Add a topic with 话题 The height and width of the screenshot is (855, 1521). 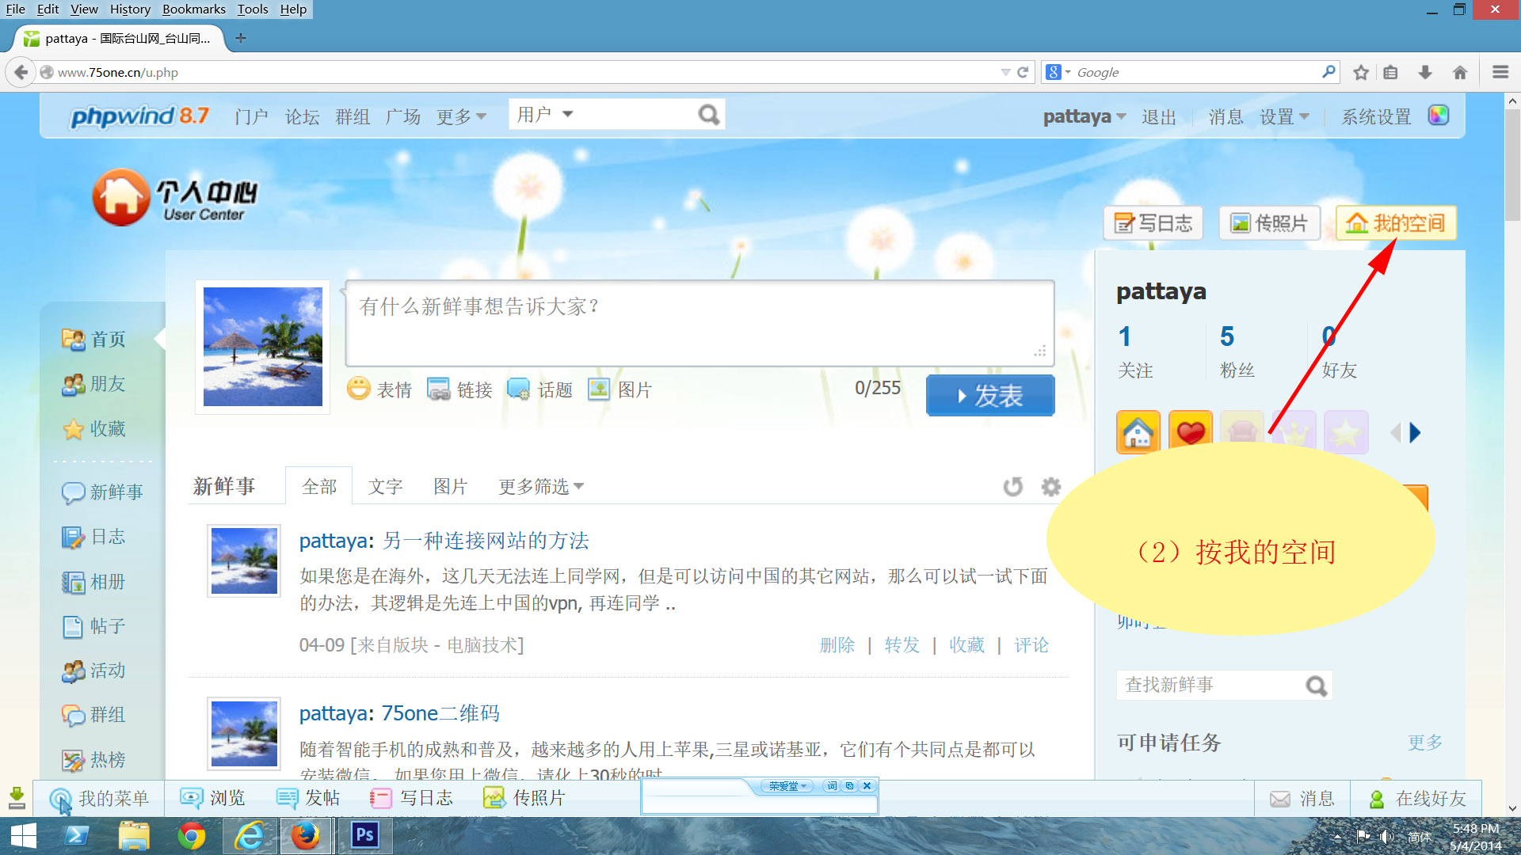[x=539, y=389]
